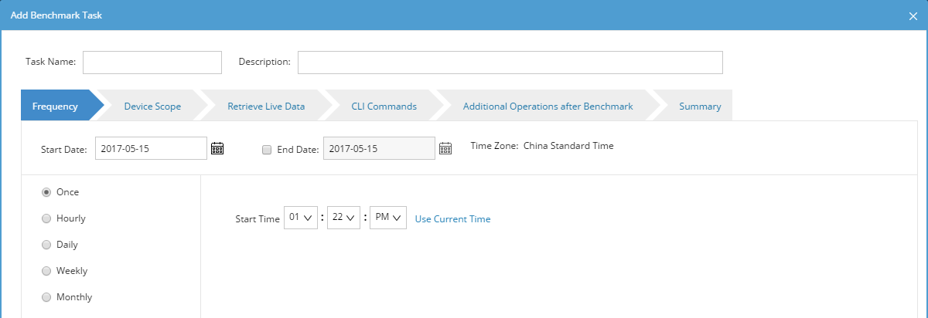Focus the Task Name input field

(x=152, y=63)
